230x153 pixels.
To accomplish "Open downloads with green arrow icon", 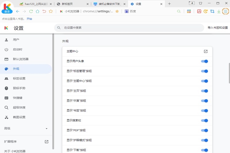I will click(x=219, y=11).
